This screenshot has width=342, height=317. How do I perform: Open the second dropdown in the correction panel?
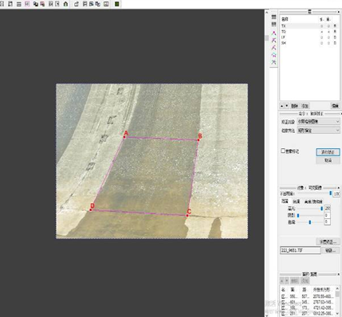click(318, 131)
